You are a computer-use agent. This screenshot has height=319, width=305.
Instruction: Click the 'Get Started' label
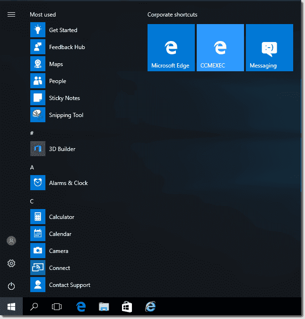[x=63, y=30]
